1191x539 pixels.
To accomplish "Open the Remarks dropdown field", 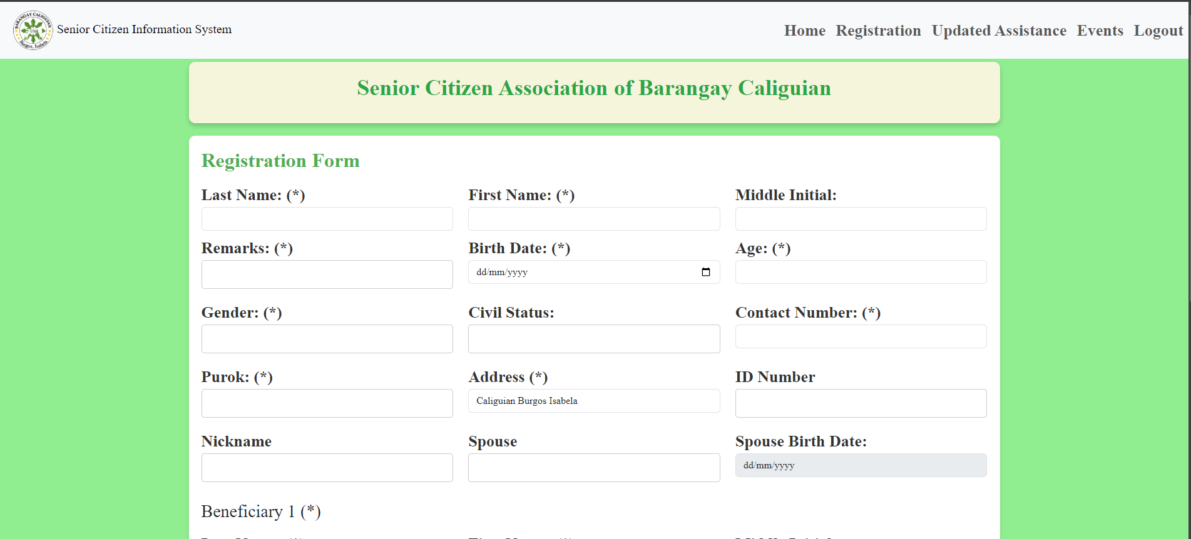I will [327, 275].
